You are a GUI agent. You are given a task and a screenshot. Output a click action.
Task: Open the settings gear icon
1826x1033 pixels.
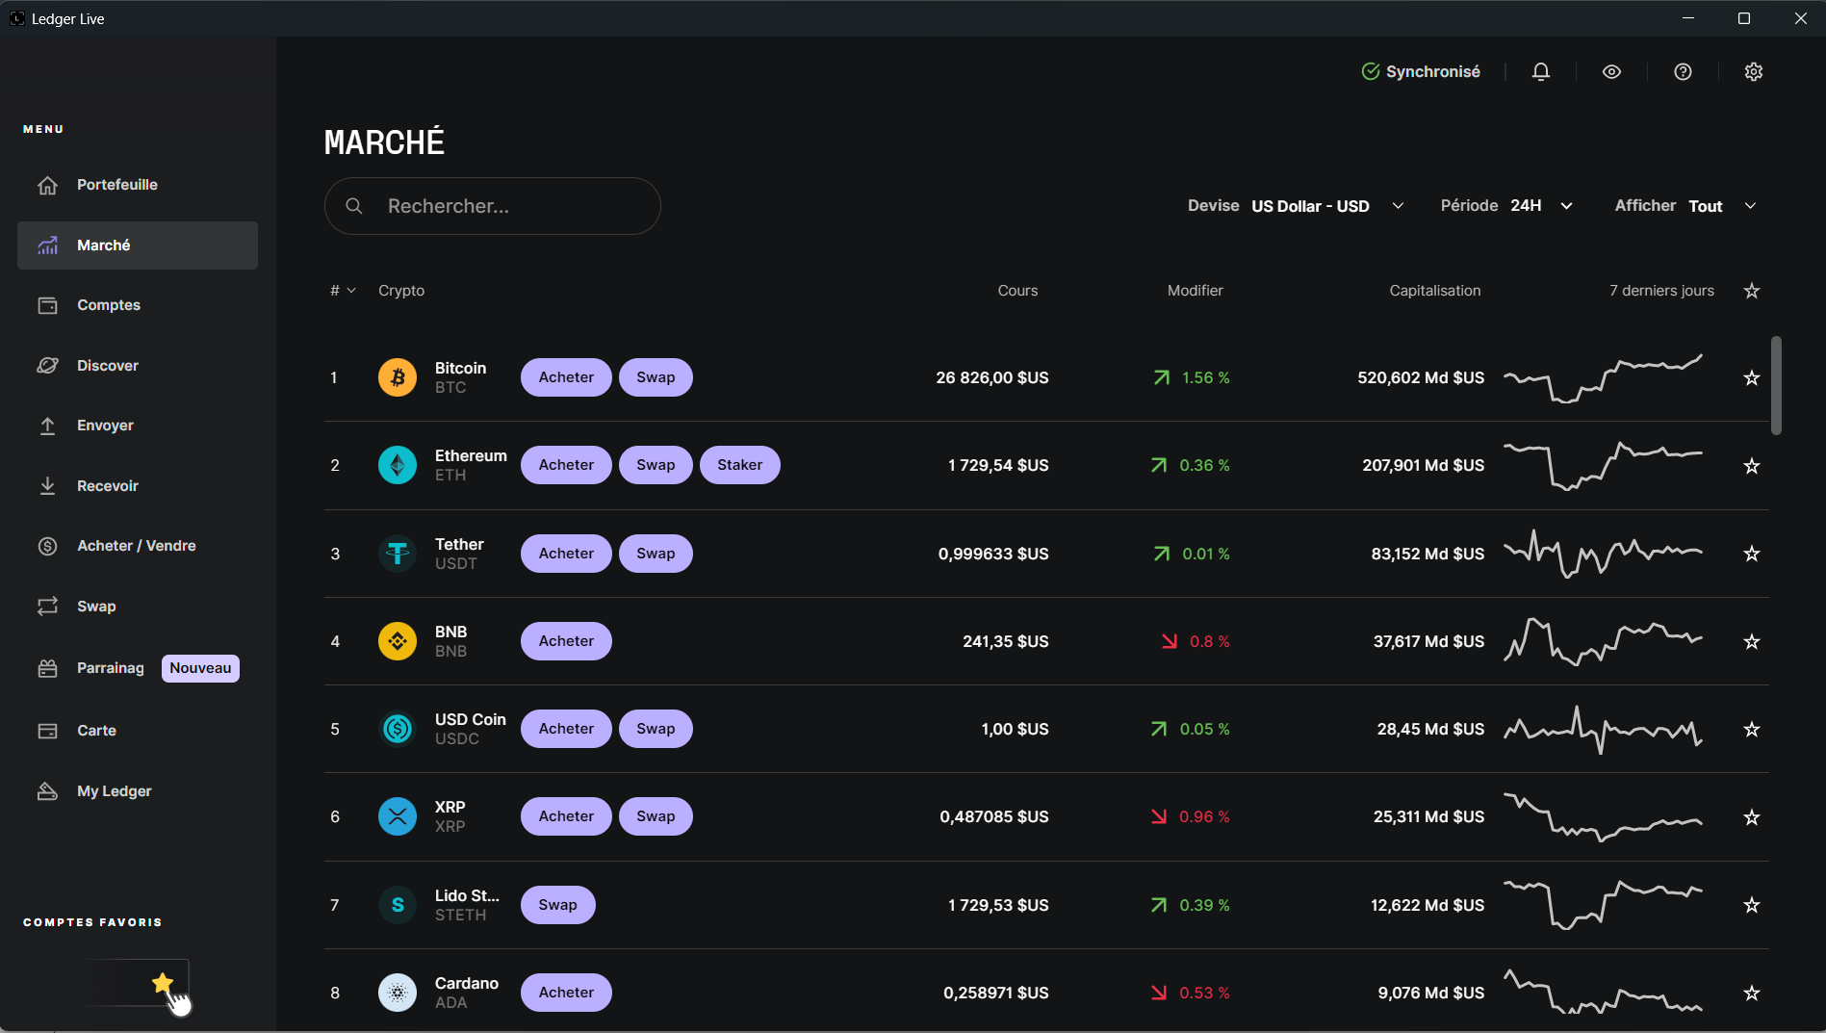(1754, 72)
